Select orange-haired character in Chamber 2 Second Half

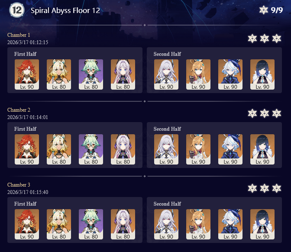click(198, 149)
